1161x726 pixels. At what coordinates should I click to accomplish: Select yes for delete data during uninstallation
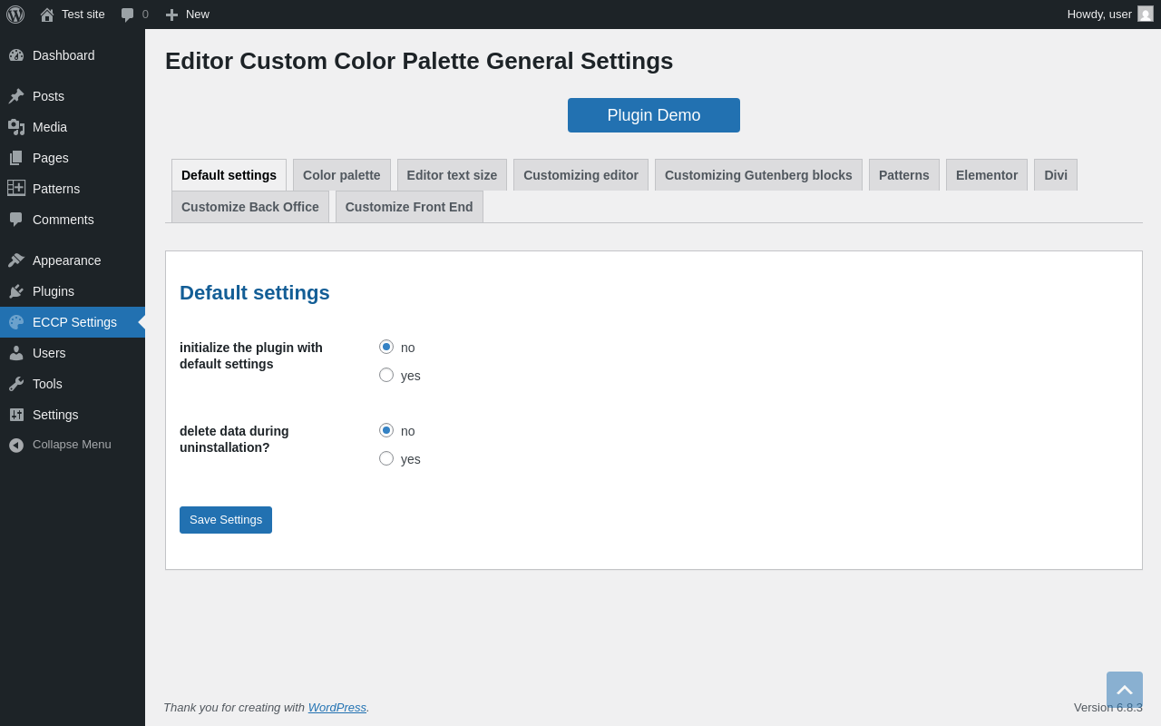pos(386,458)
